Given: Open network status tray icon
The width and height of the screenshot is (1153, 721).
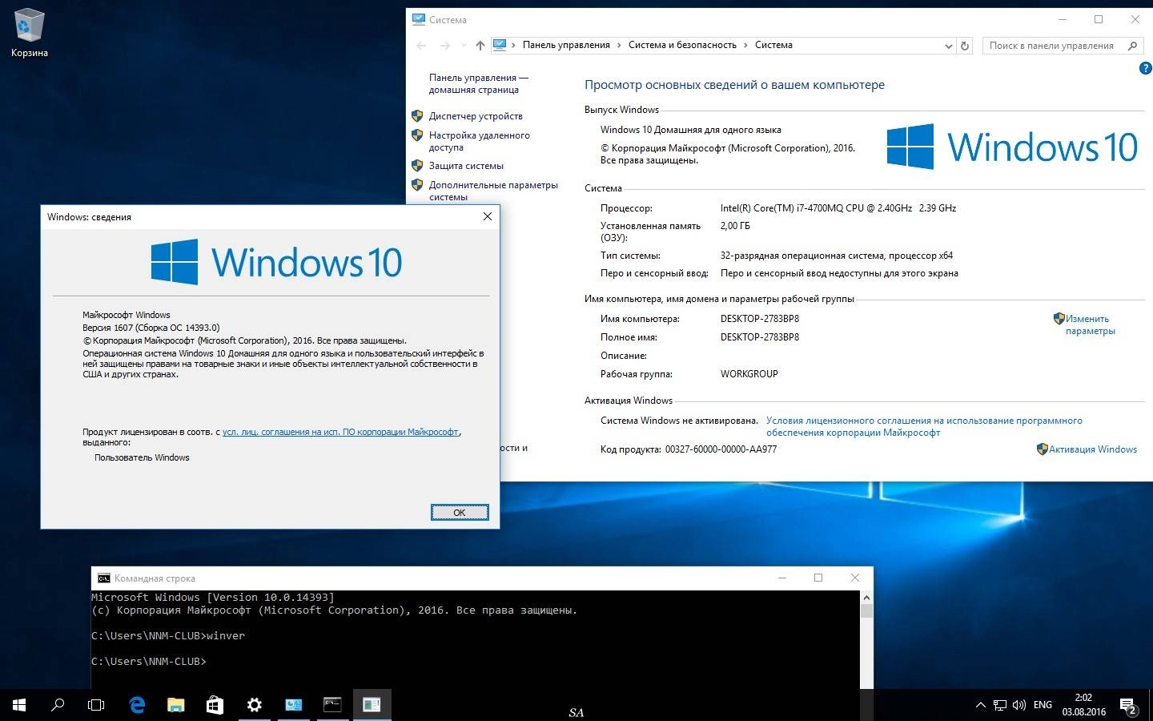Looking at the screenshot, I should pos(1000,706).
